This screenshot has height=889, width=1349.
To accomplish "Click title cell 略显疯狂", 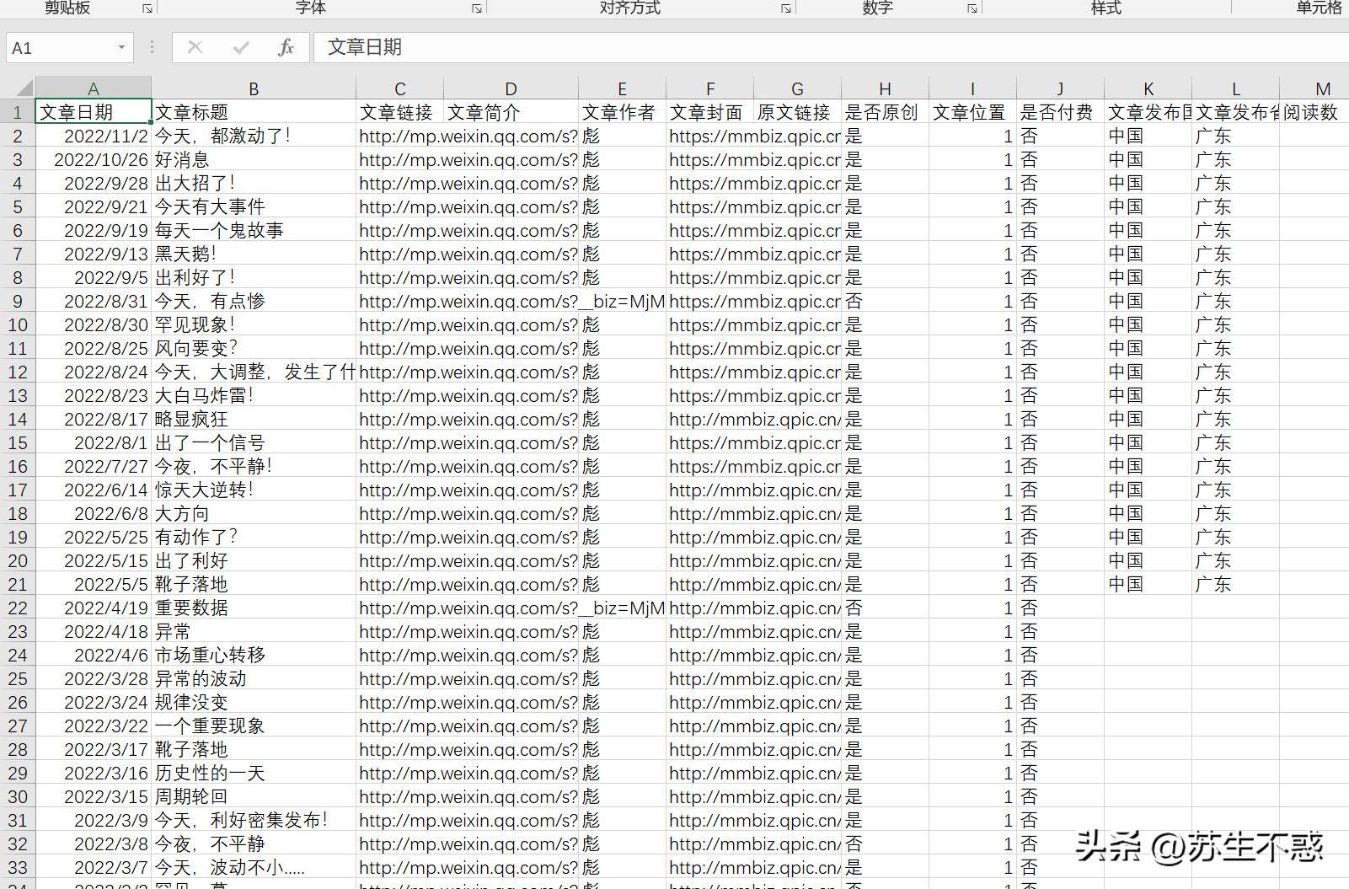I will tap(254, 419).
